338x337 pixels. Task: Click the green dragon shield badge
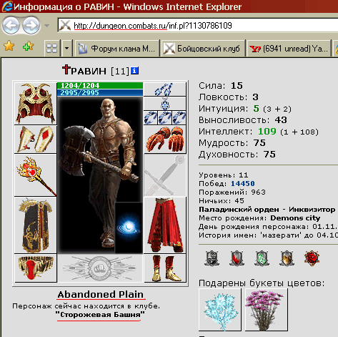click(x=262, y=258)
